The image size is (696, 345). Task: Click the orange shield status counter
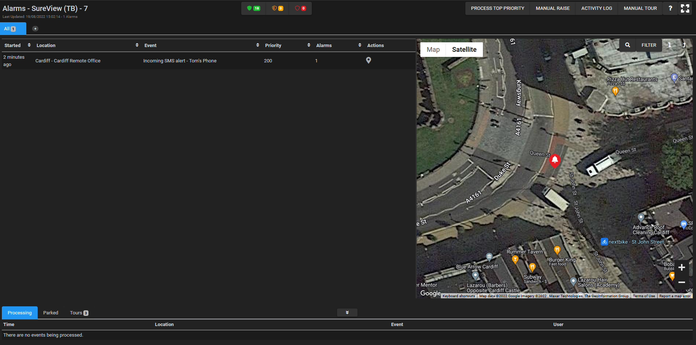[277, 8]
